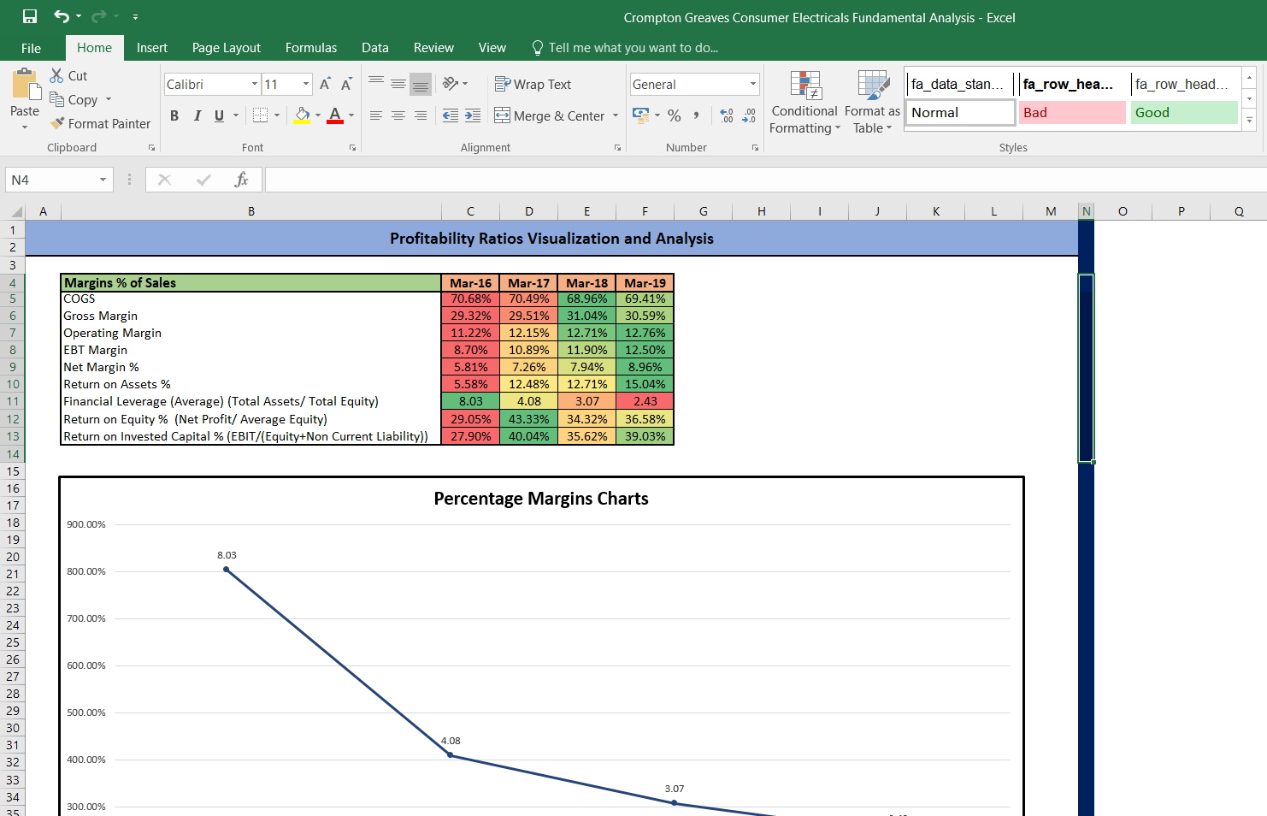Viewport: 1267px width, 816px height.
Task: Decrease font size with the smaller A icon
Action: point(346,84)
